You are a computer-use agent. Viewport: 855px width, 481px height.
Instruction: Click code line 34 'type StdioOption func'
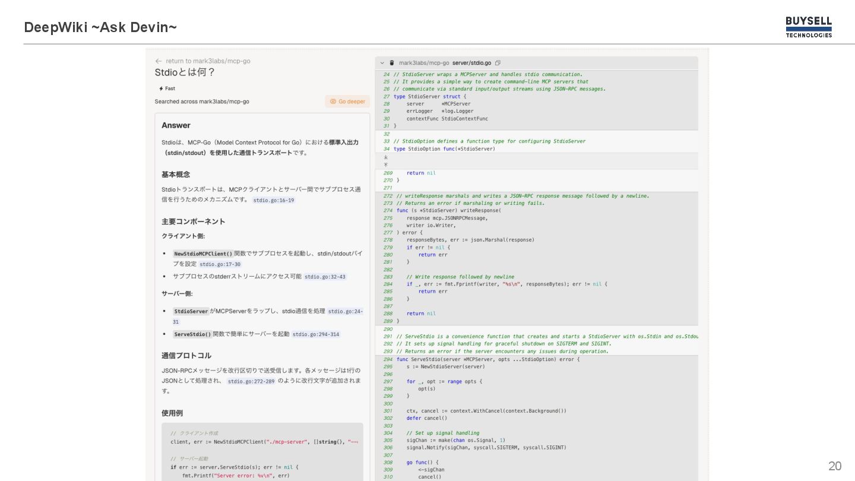coord(444,149)
